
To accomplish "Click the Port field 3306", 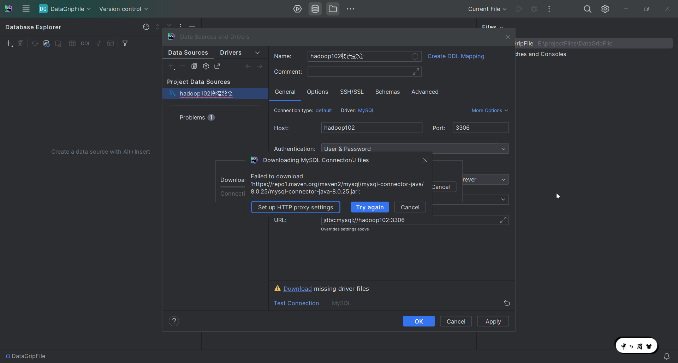I will (x=481, y=128).
